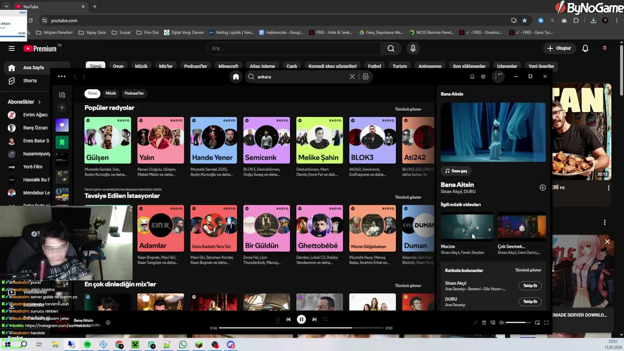Add Bana Aitsin to library in panel

click(543, 188)
